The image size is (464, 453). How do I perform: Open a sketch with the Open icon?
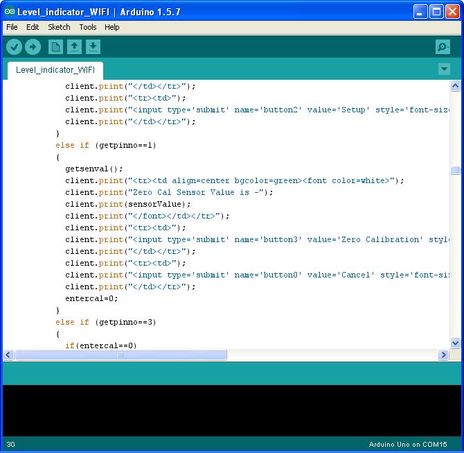coord(74,47)
